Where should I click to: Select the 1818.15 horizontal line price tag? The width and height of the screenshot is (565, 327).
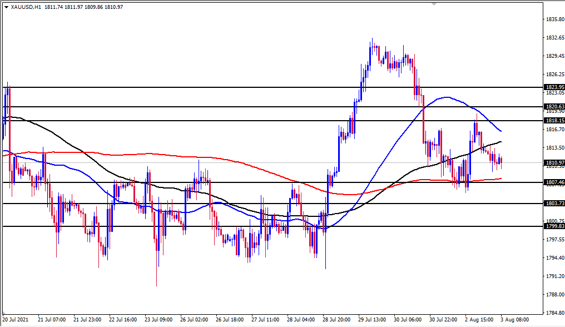click(554, 121)
